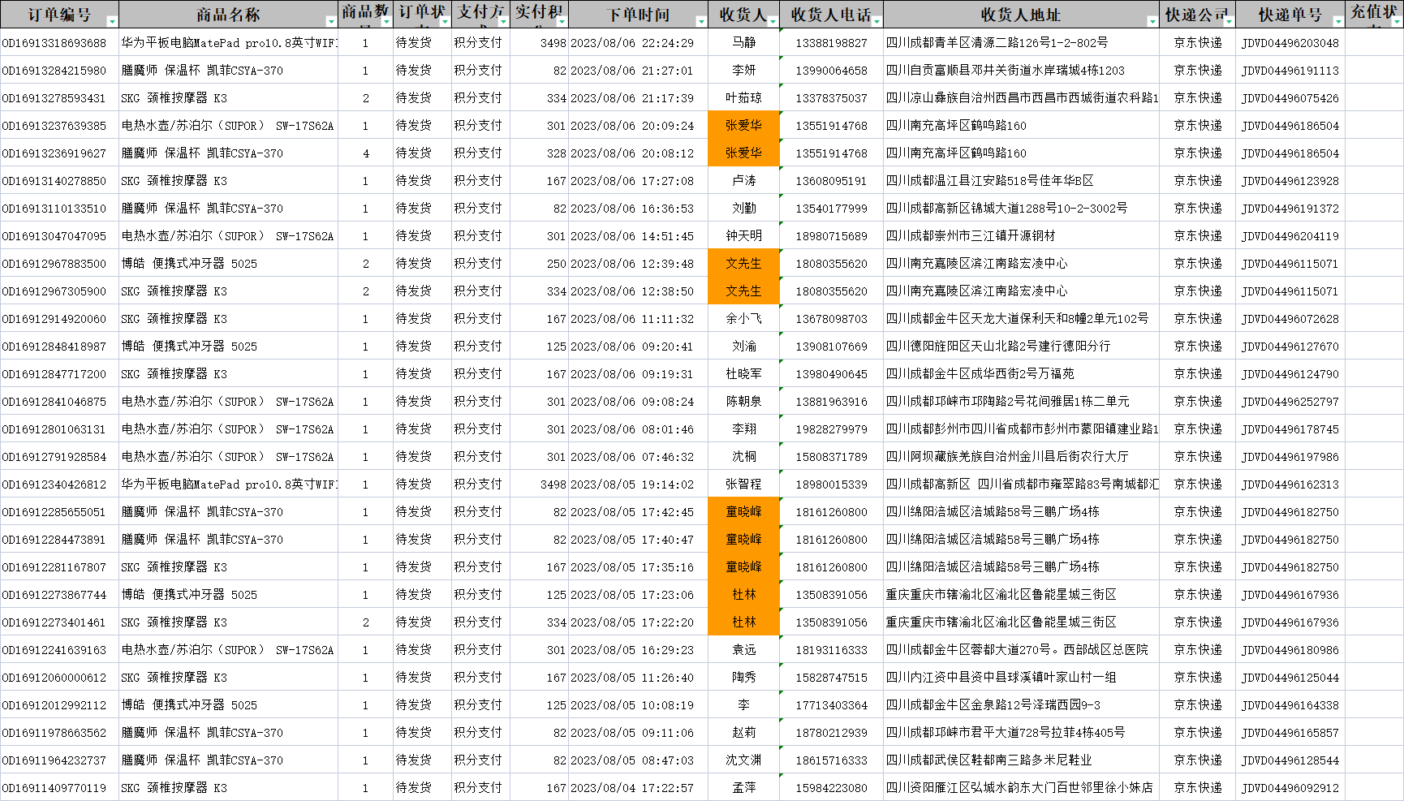Click recipient cell 刘勤
The image size is (1404, 801).
pyautogui.click(x=743, y=209)
